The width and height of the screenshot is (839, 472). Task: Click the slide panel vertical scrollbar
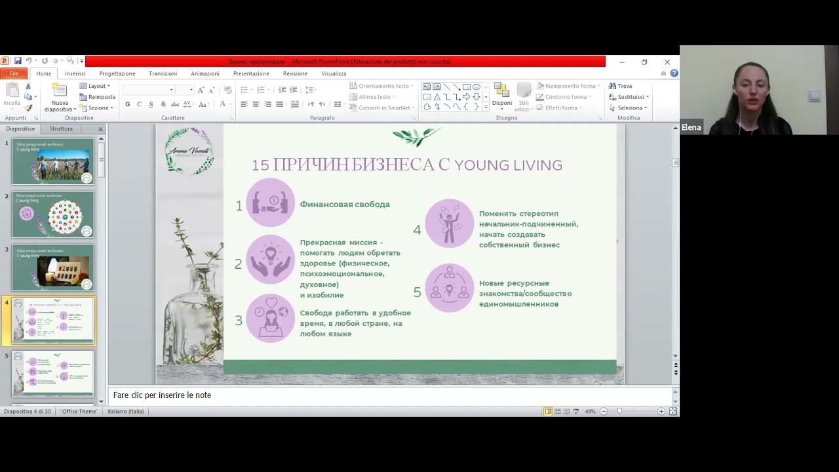(x=101, y=271)
